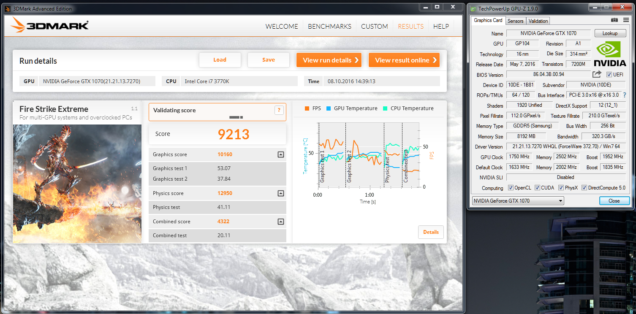Click the Physics score value 12950

pyautogui.click(x=225, y=193)
